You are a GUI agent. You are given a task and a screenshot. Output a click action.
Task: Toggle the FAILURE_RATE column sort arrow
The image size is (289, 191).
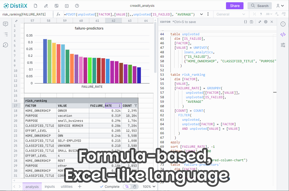119,106
